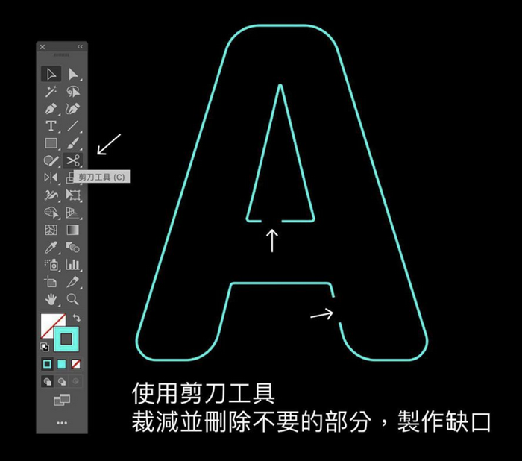Choose the Gradient tool
522x461 pixels.
(72, 230)
